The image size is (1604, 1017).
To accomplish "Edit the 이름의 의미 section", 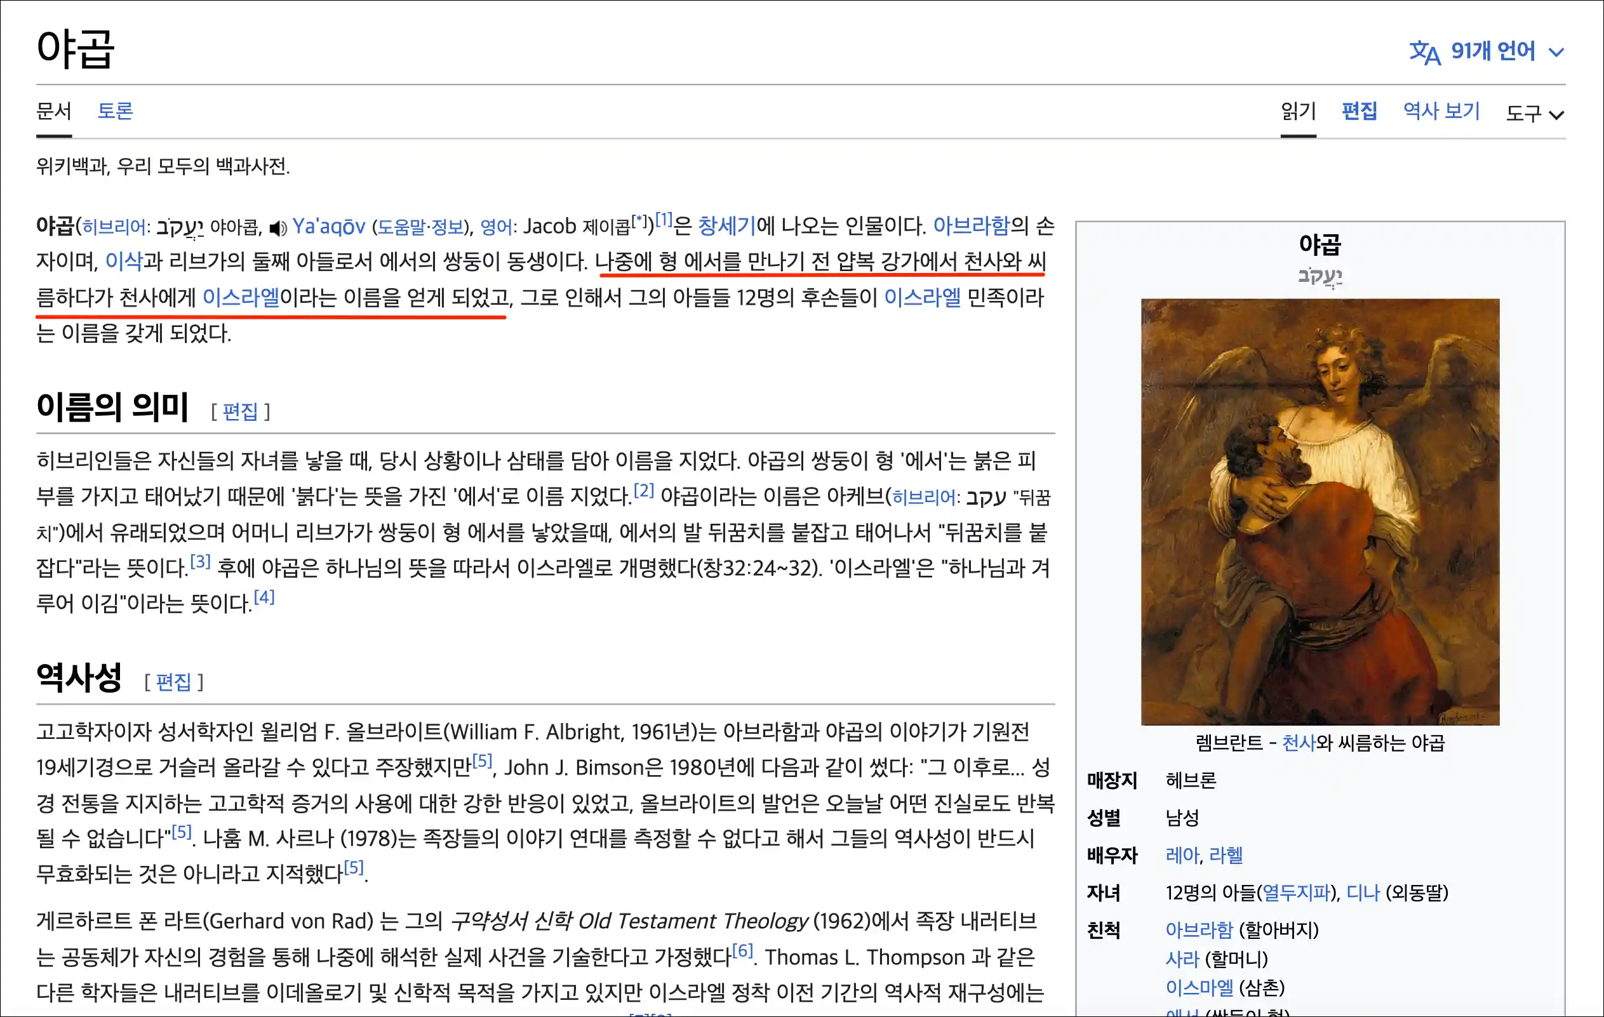I will 240,411.
